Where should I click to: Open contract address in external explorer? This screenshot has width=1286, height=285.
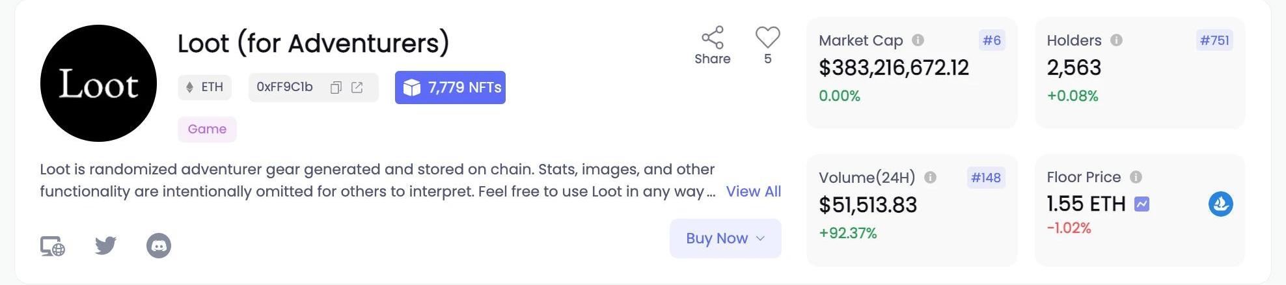coord(357,88)
